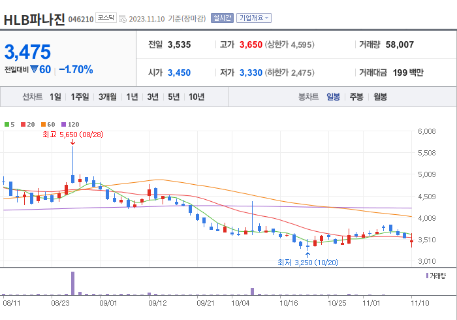Viewport: 457px width, 320px height.
Task: Click the 6,008 price axis label
Action: pos(427,131)
